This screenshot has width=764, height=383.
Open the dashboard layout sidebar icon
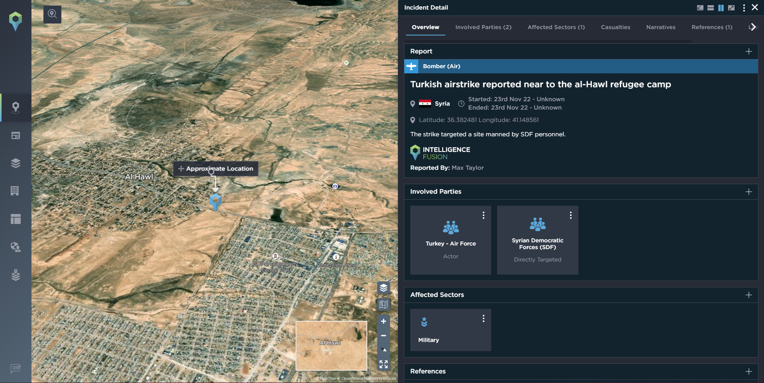click(x=16, y=219)
